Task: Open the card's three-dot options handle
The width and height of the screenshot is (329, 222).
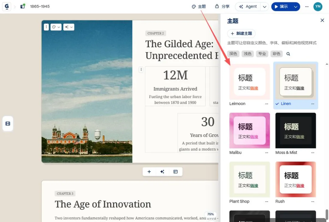Action: 46,27
